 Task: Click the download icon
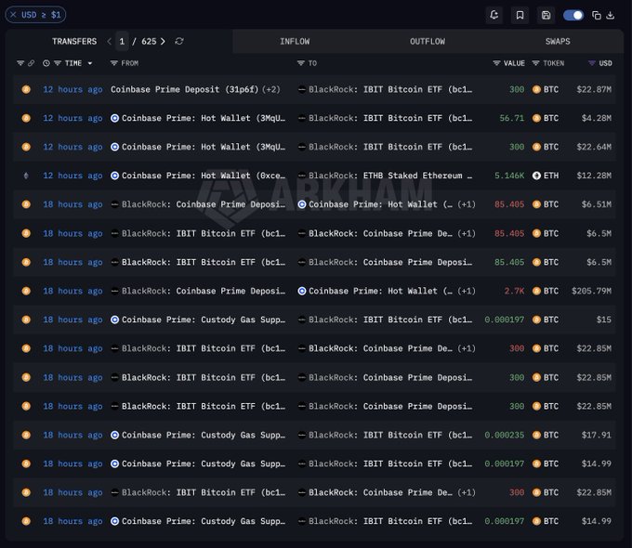click(611, 15)
